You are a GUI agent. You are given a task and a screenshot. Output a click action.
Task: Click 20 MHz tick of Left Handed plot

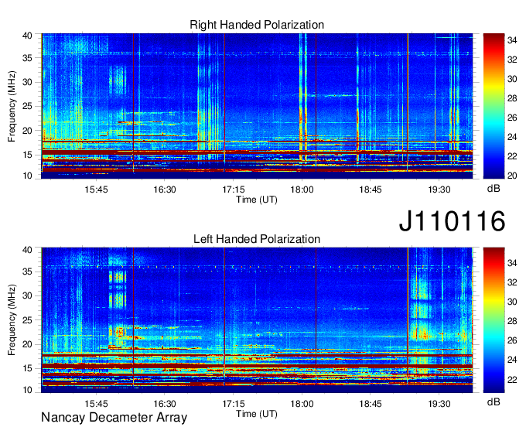(x=27, y=344)
